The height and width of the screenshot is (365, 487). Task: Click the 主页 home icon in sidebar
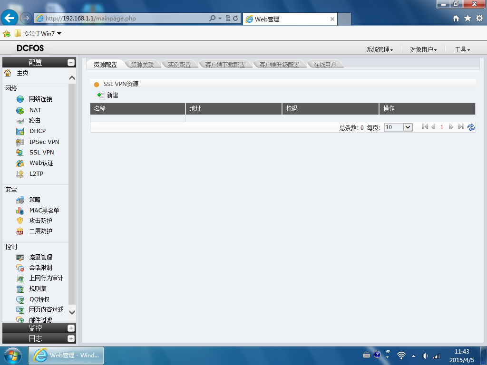tap(8, 73)
